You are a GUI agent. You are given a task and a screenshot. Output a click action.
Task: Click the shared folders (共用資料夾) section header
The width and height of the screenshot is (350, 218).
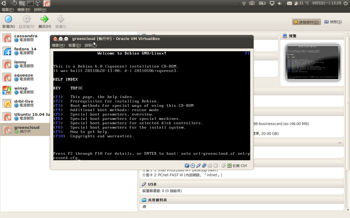tap(242, 200)
